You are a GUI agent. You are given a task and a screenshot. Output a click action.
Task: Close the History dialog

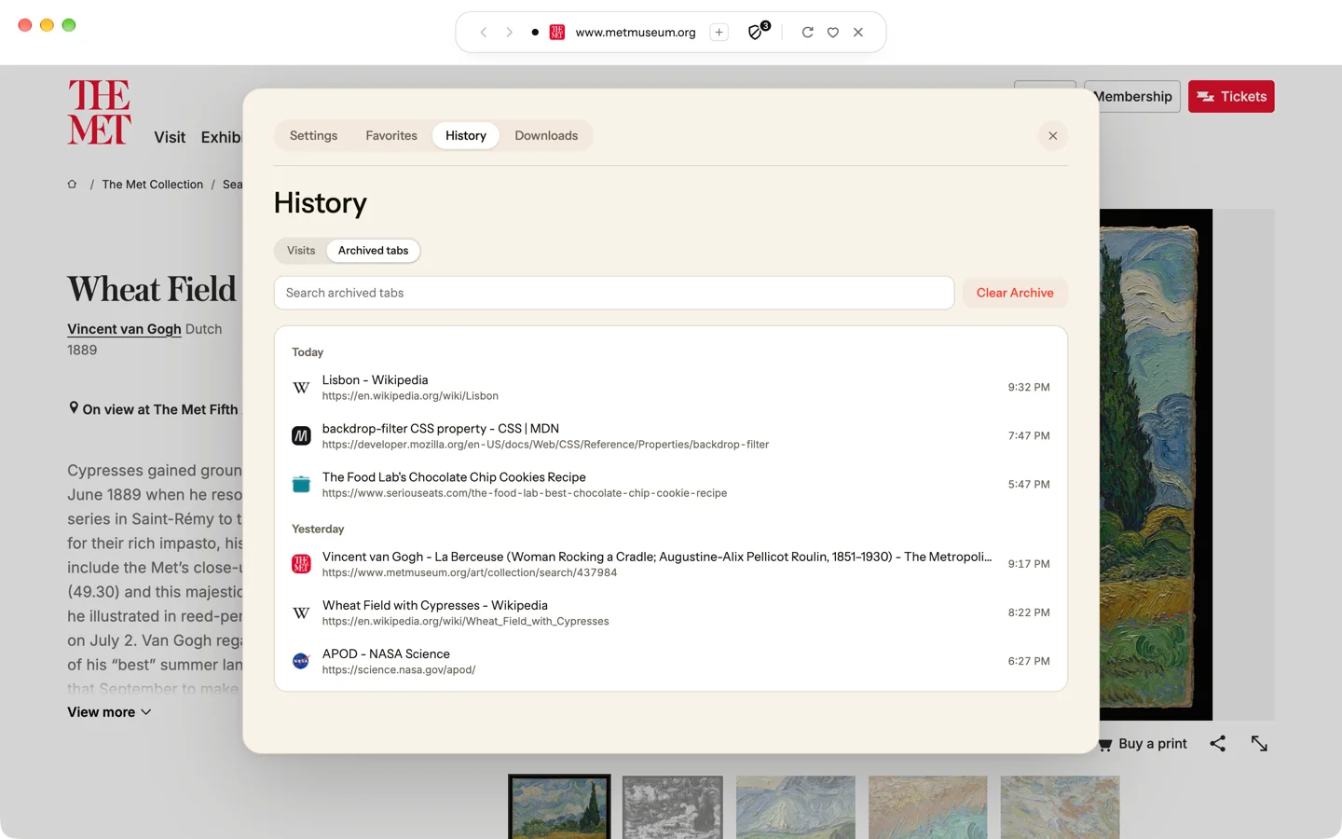coord(1053,136)
